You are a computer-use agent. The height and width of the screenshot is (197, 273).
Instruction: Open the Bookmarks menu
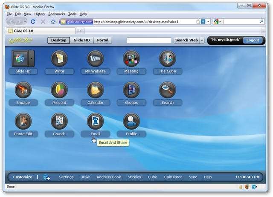(x=57, y=14)
